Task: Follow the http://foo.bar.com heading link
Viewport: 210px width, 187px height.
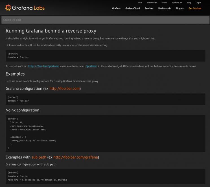Action: click(65, 88)
